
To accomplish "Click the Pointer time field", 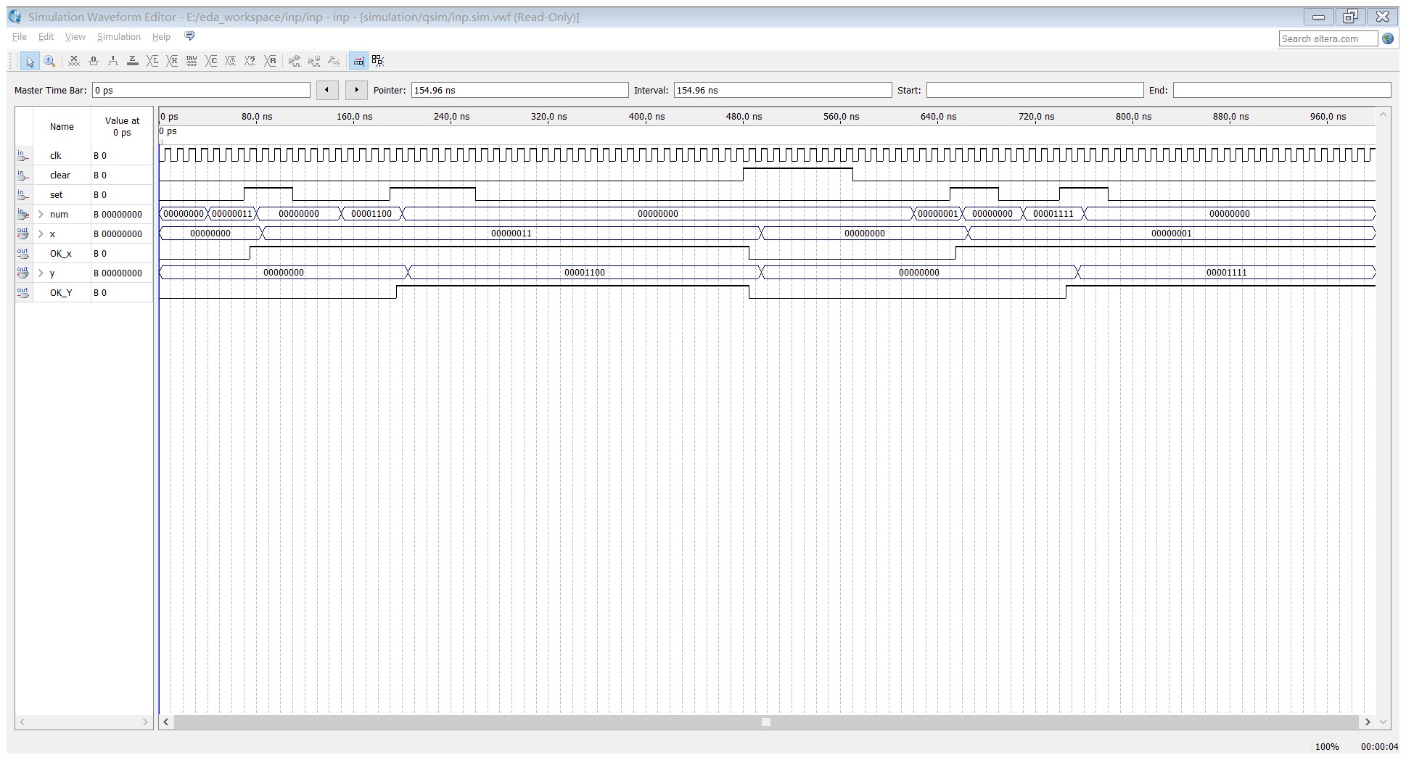I will coord(519,90).
